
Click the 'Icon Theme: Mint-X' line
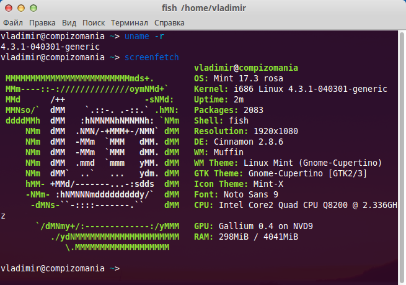pos(239,184)
